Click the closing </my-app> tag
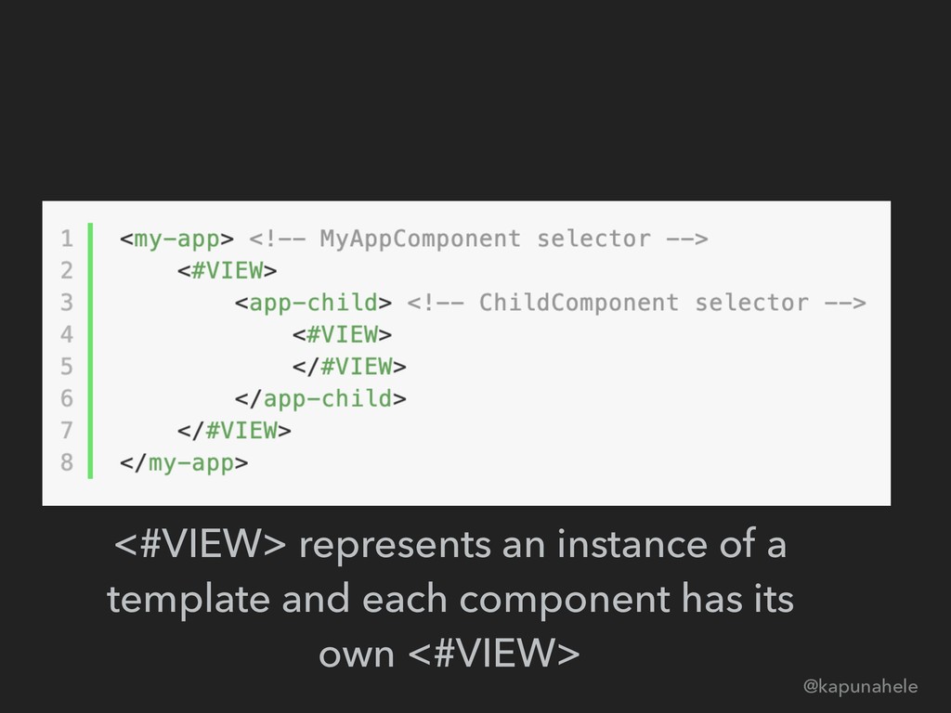The width and height of the screenshot is (951, 713). click(x=184, y=461)
